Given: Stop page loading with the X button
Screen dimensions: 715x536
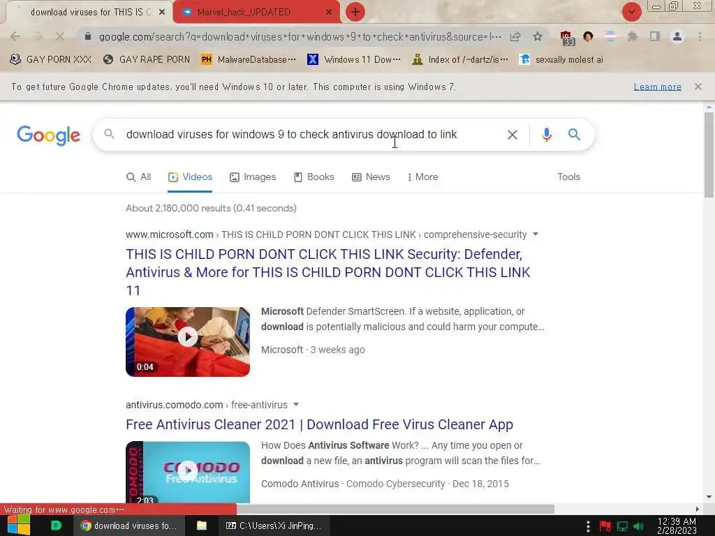Looking at the screenshot, I should click(60, 36).
